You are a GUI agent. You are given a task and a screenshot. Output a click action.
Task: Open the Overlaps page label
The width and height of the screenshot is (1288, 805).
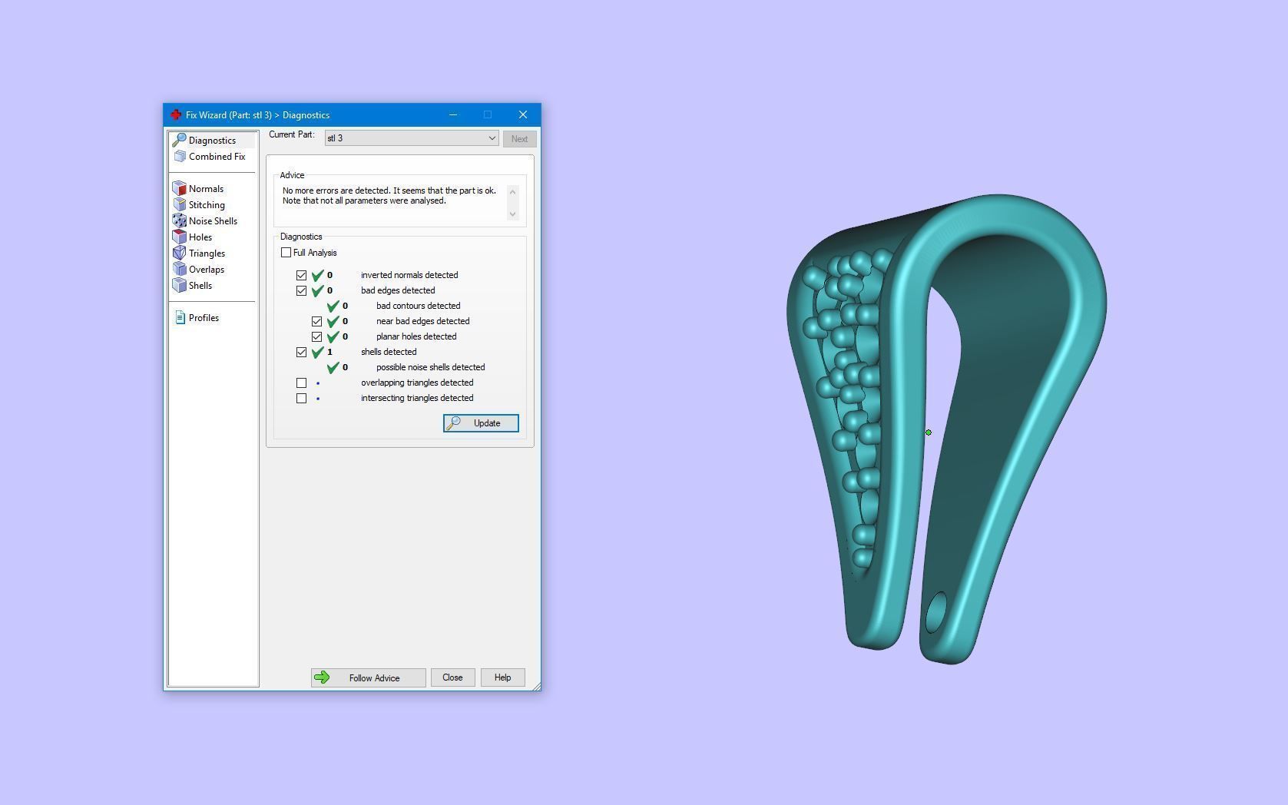click(x=207, y=270)
